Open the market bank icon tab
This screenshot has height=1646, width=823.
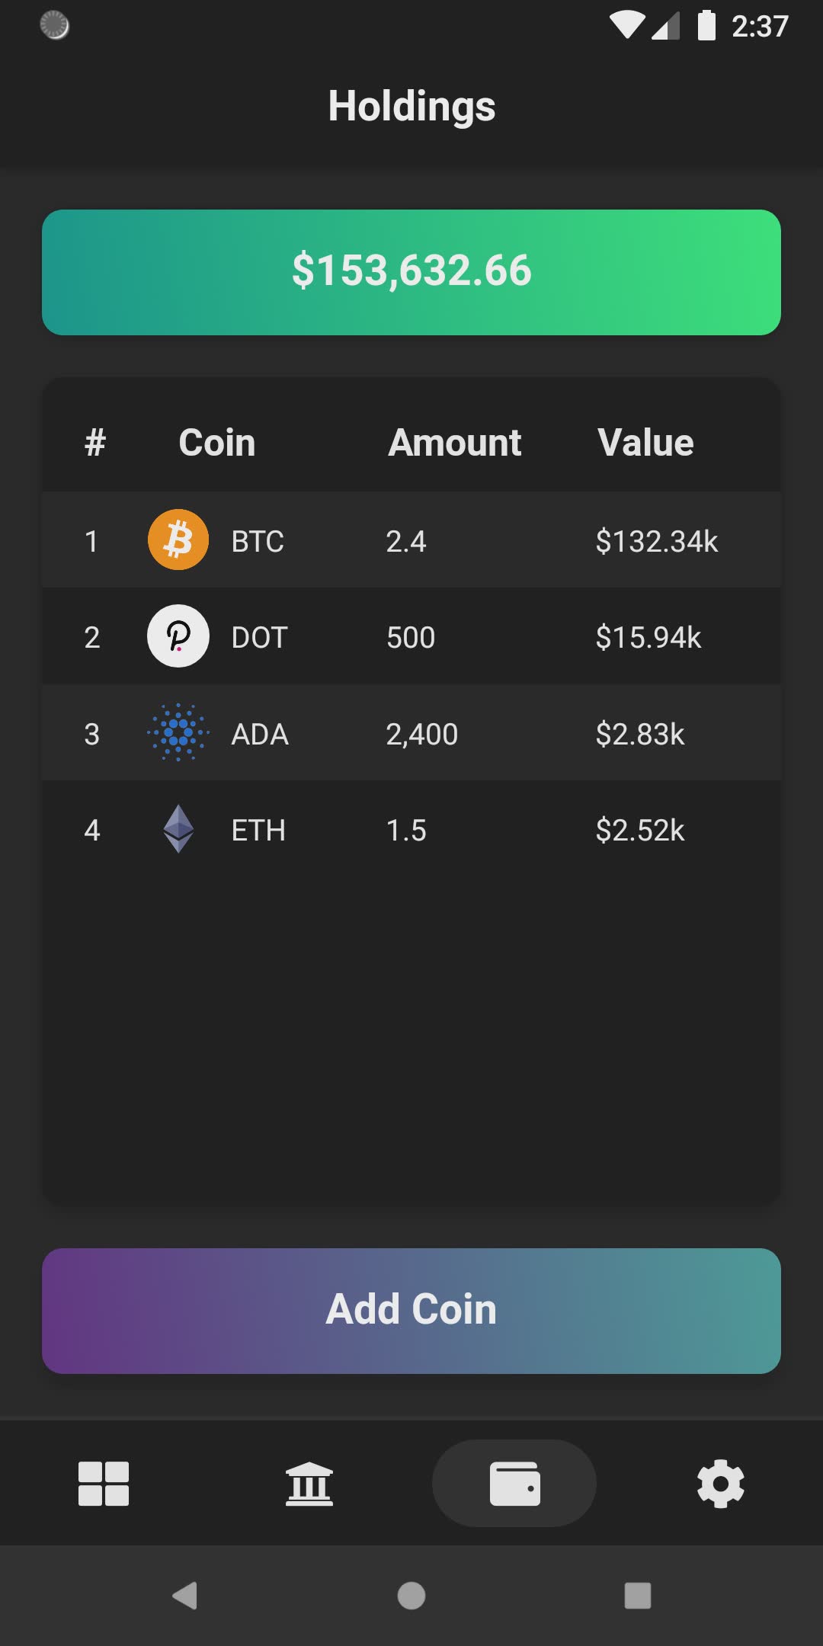click(x=309, y=1484)
